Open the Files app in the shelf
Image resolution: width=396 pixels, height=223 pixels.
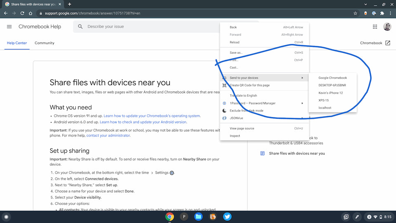[x=198, y=217]
